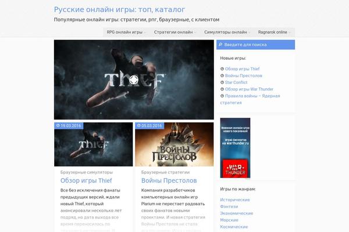Open the Стратегии онлайн menu item
This screenshot has height=232, width=349.
173,32
